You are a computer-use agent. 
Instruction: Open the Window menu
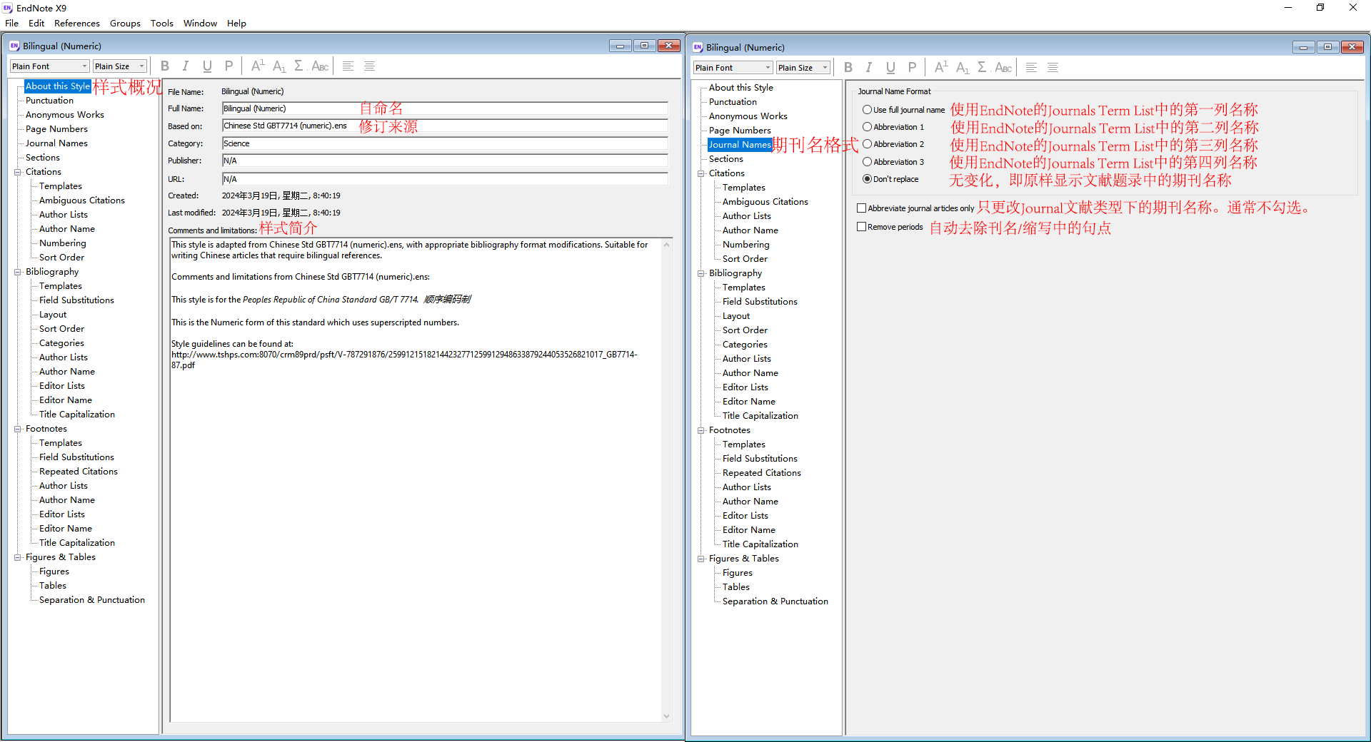click(x=200, y=24)
